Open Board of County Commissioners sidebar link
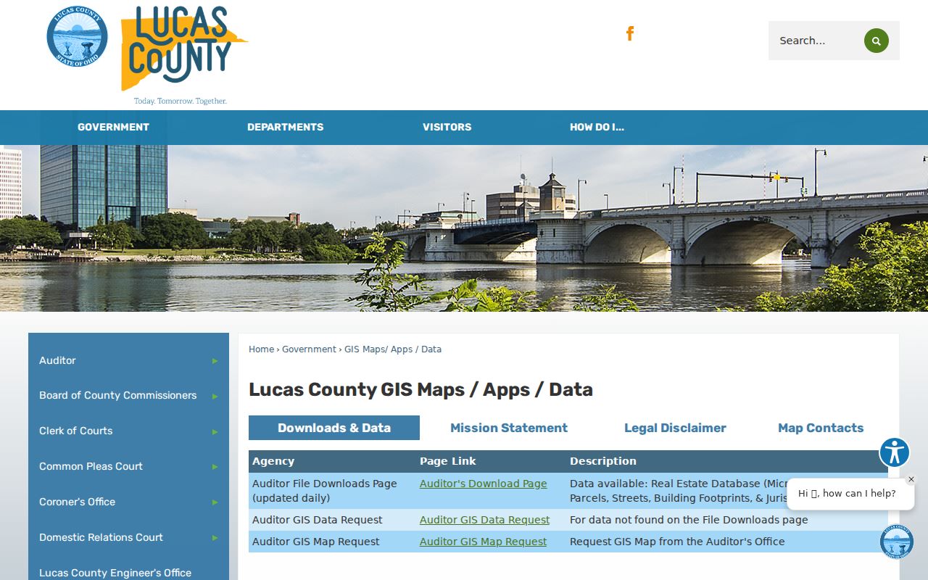 118,395
